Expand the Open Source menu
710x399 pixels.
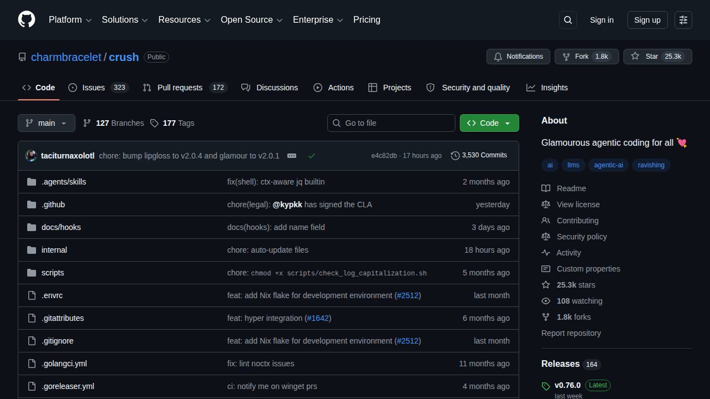[x=252, y=20]
